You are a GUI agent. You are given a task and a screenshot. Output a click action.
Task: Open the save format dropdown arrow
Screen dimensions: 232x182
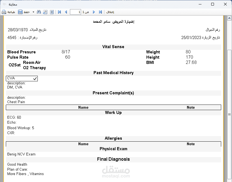33,12
